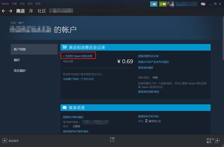Open the blurred account name dropdown
This screenshot has width=224, height=147.
coord(187,4)
